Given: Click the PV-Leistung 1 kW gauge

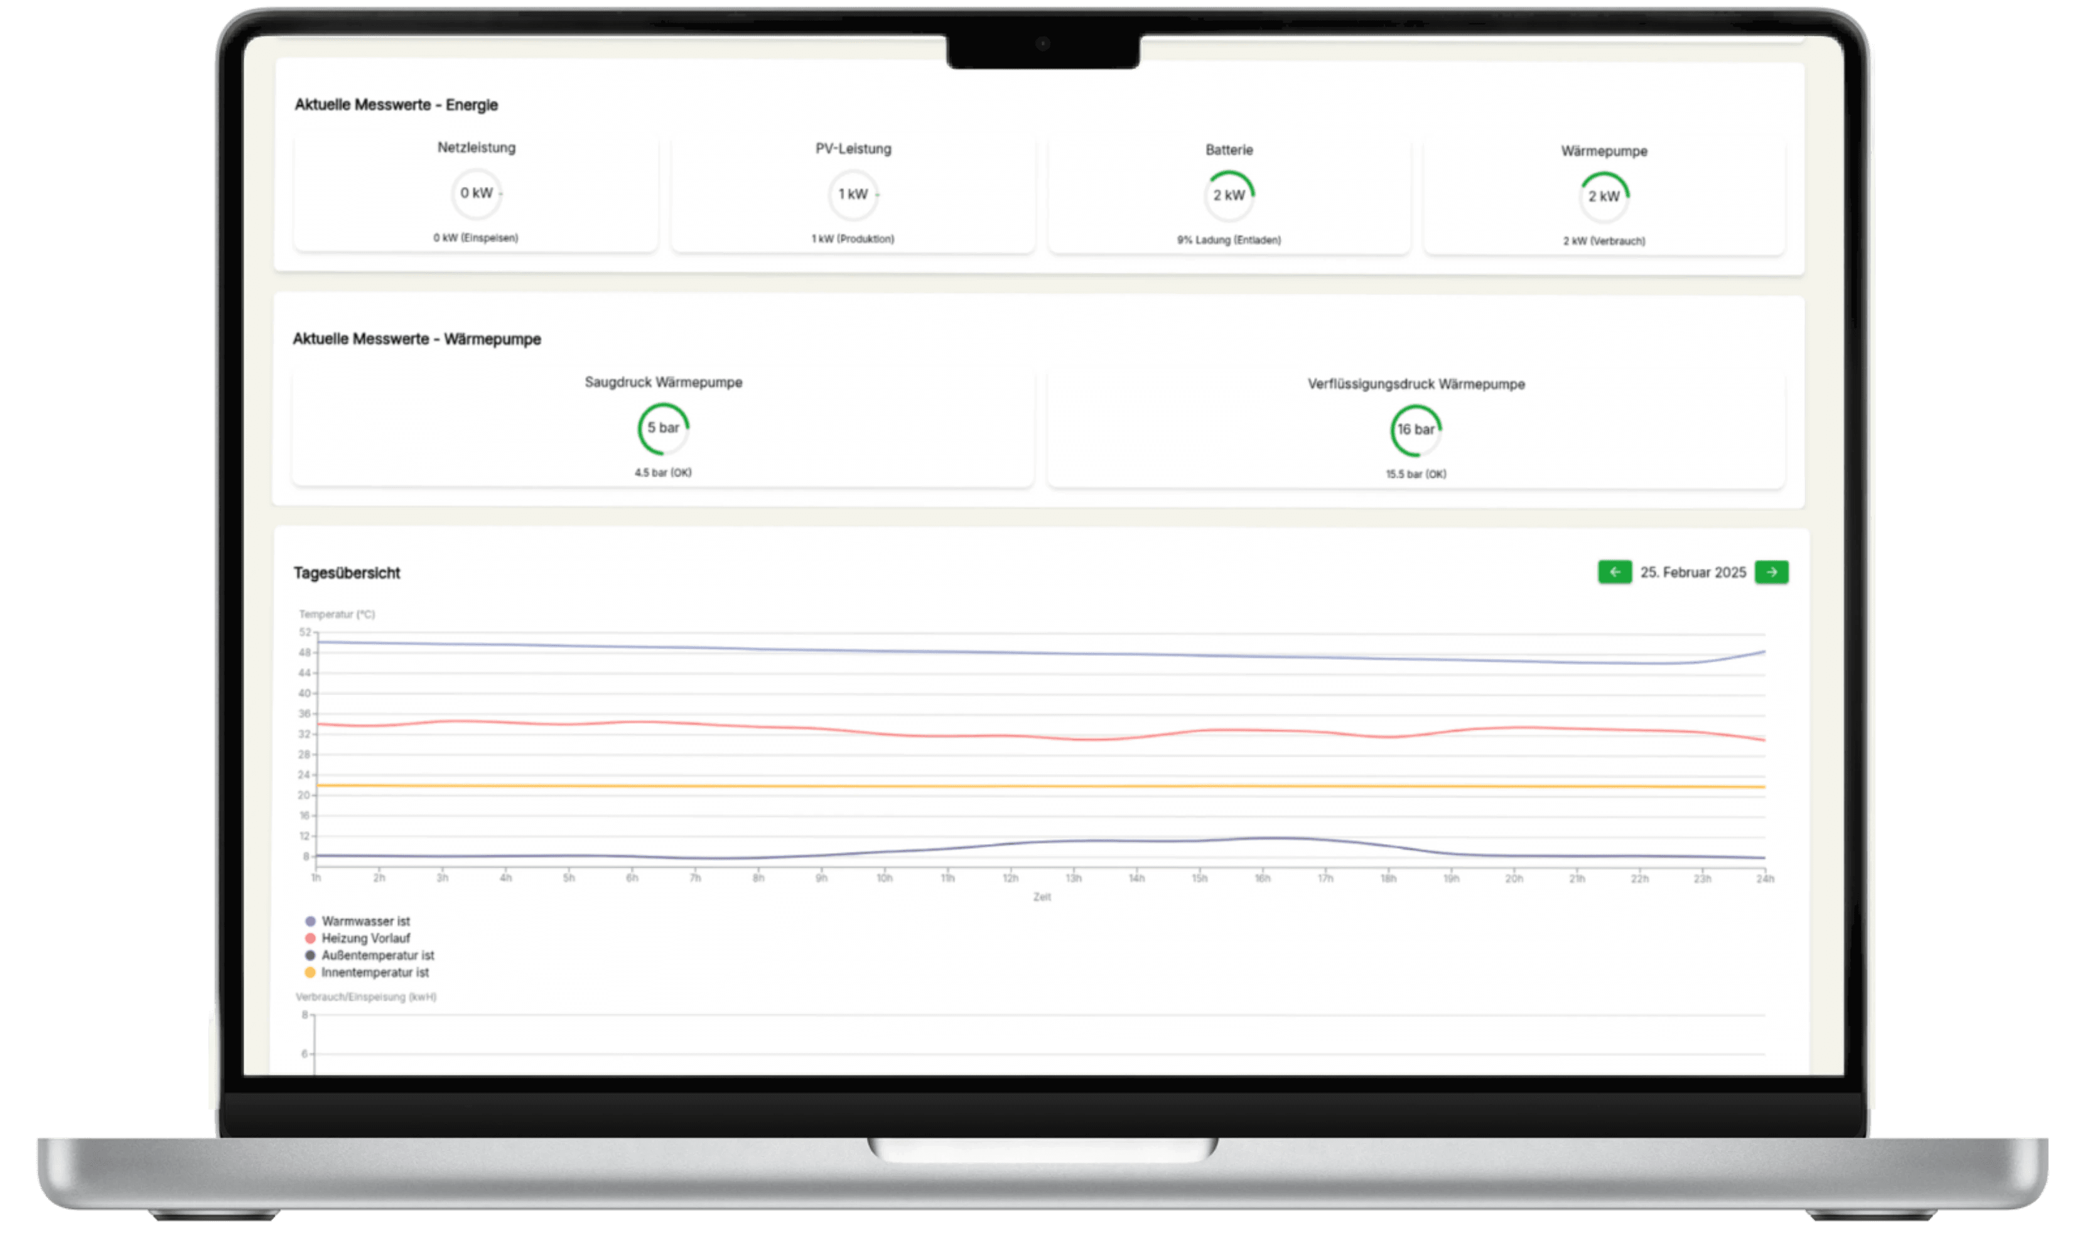Looking at the screenshot, I should [853, 195].
